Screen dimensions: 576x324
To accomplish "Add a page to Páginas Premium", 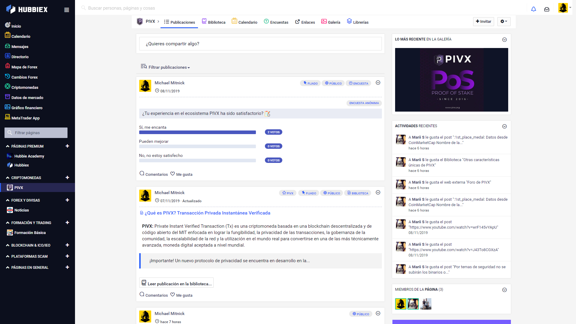I will click(67, 146).
